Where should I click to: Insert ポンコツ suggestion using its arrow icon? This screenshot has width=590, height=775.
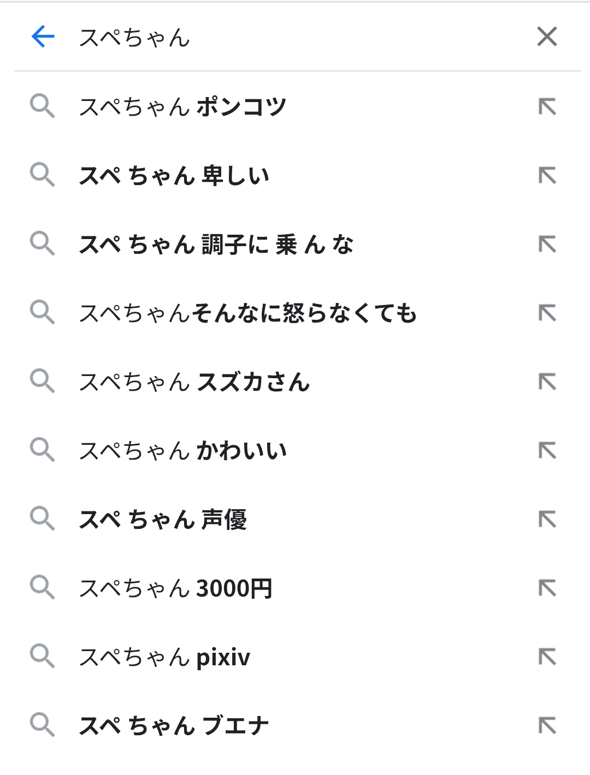coord(547,106)
